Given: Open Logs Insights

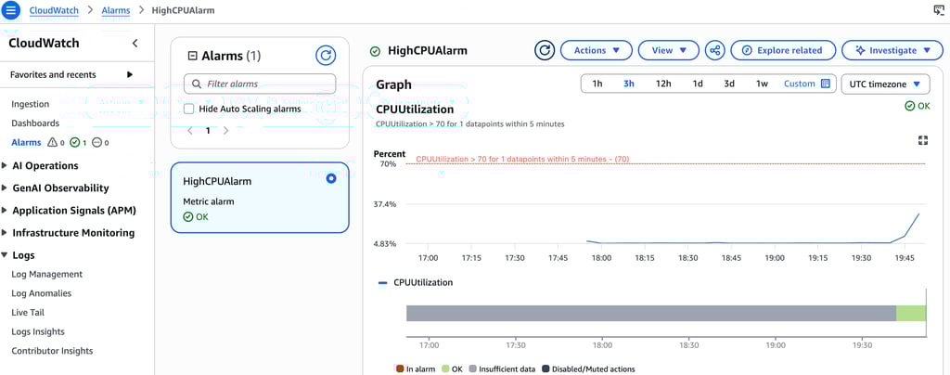Looking at the screenshot, I should tap(37, 331).
